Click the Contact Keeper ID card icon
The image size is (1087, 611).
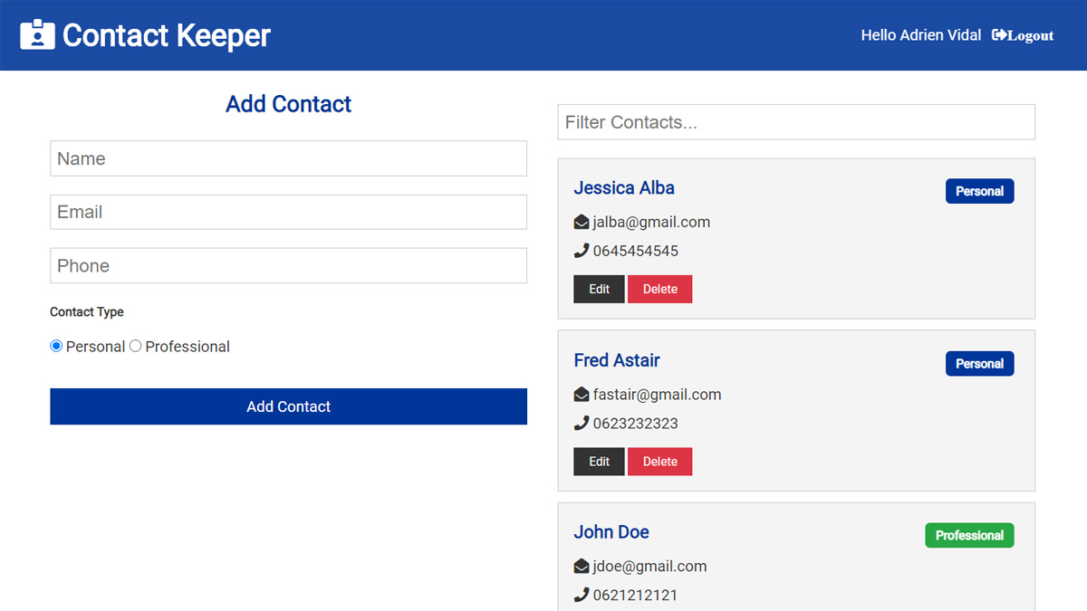click(x=37, y=35)
